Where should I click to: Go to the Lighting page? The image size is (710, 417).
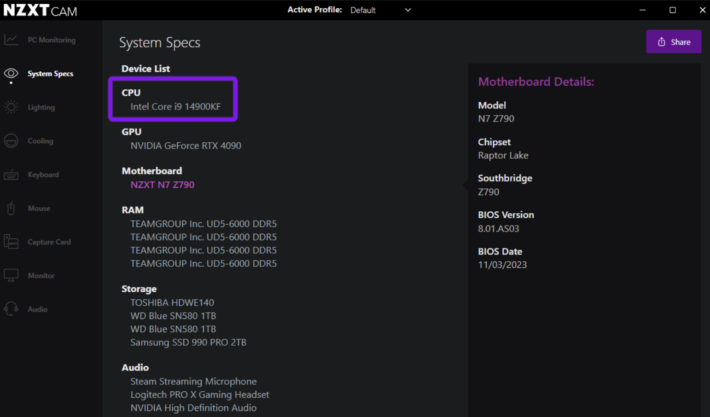pos(41,107)
